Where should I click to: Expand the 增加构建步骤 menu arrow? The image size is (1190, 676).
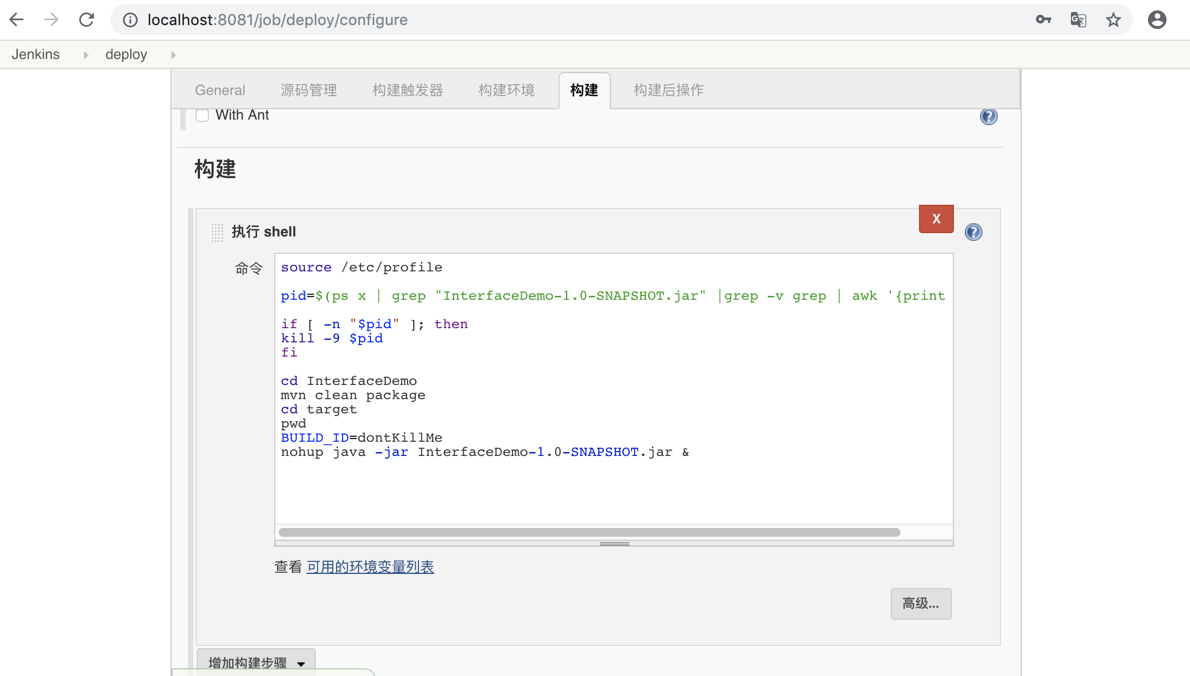[302, 663]
